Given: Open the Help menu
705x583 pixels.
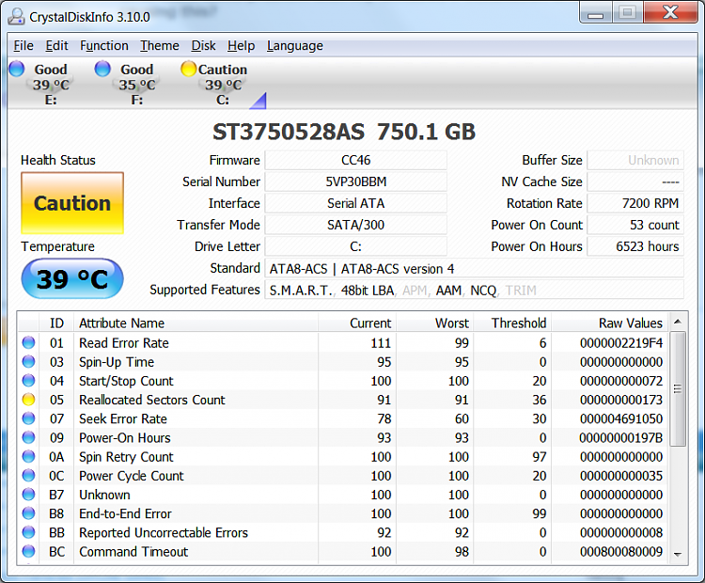Looking at the screenshot, I should [241, 46].
